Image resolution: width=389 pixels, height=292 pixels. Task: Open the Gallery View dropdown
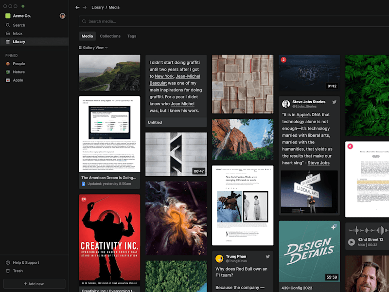93,48
